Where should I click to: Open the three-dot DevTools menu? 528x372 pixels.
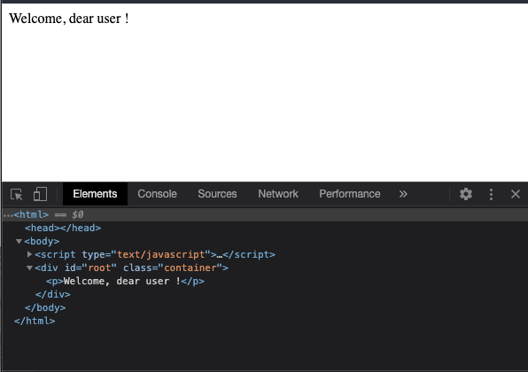(x=491, y=194)
